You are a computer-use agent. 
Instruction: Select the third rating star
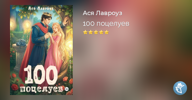96,32
